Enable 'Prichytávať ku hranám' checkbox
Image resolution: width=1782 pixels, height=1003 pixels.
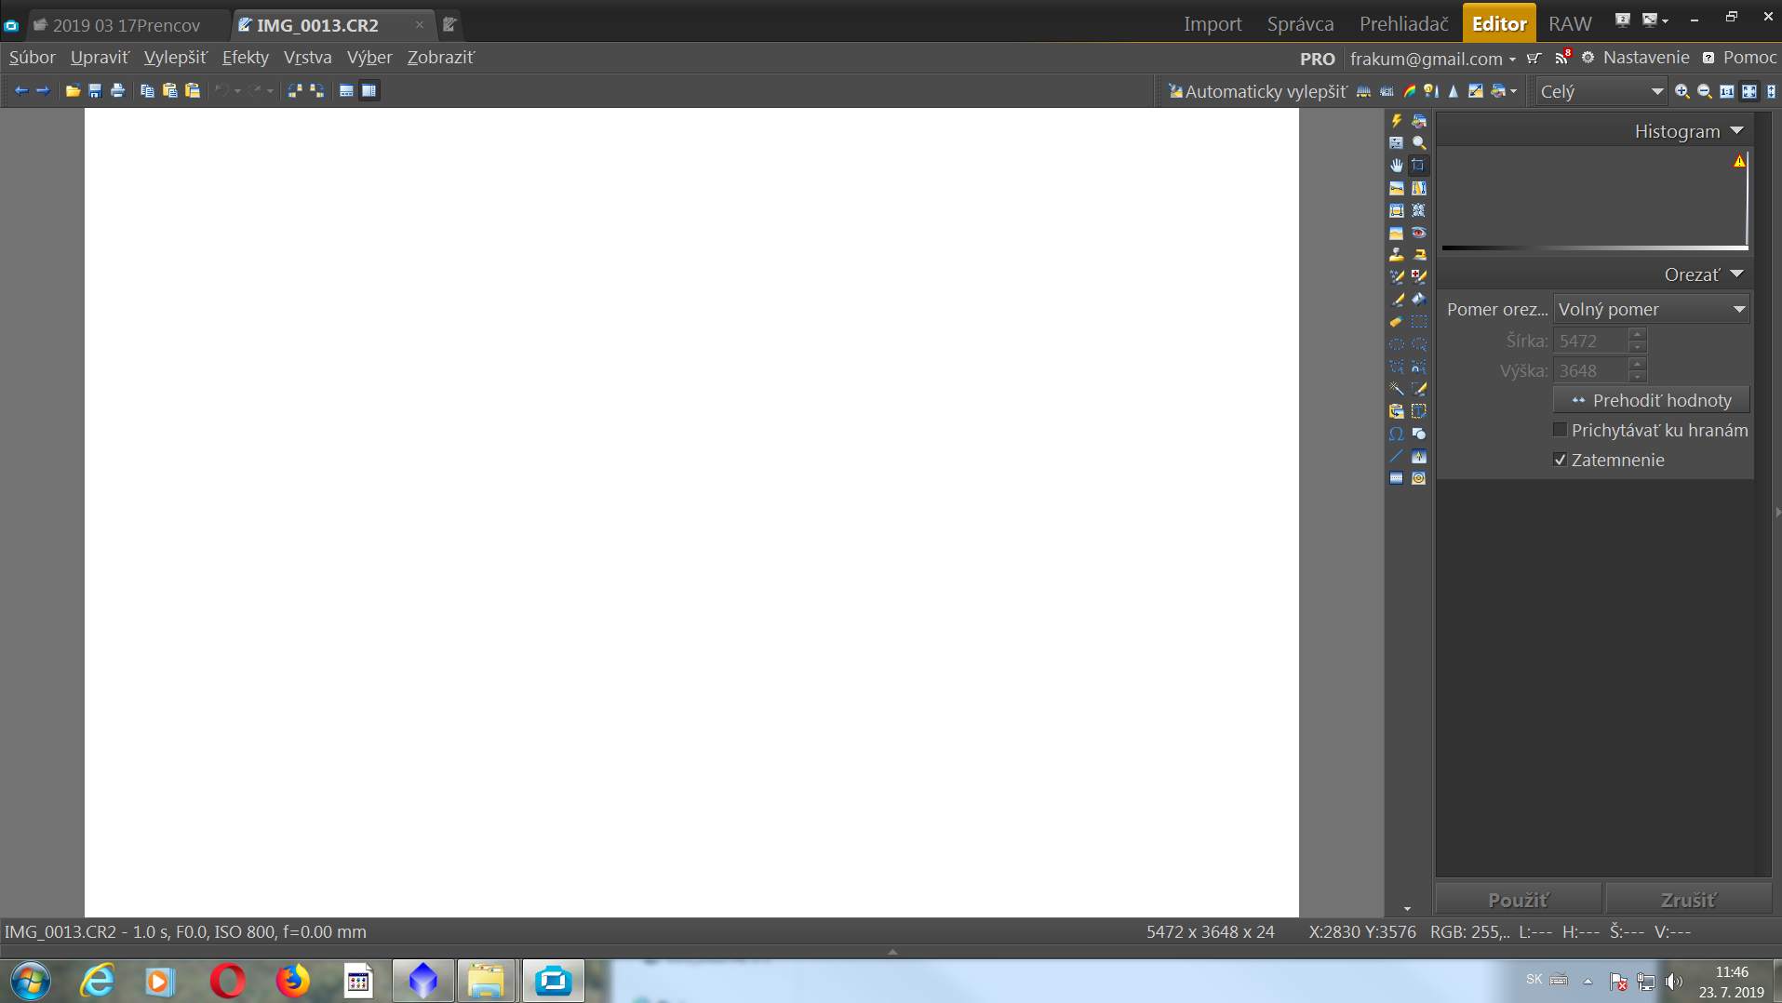pyautogui.click(x=1561, y=430)
